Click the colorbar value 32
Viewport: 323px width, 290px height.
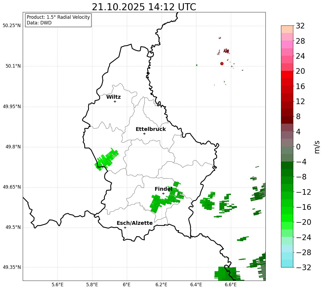click(x=300, y=26)
